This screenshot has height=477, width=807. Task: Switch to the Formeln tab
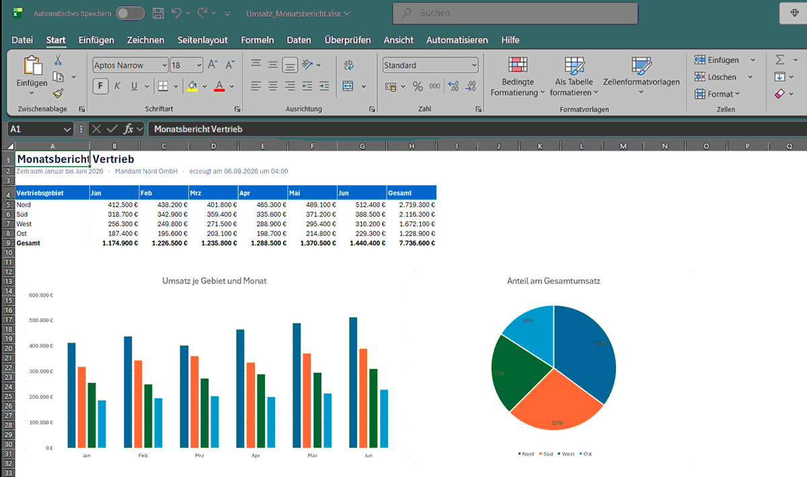tap(258, 40)
